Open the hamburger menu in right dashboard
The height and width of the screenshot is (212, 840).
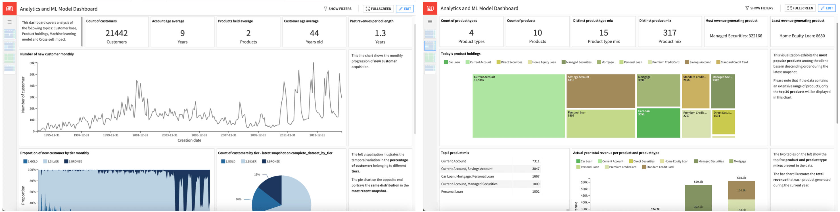[x=430, y=22]
